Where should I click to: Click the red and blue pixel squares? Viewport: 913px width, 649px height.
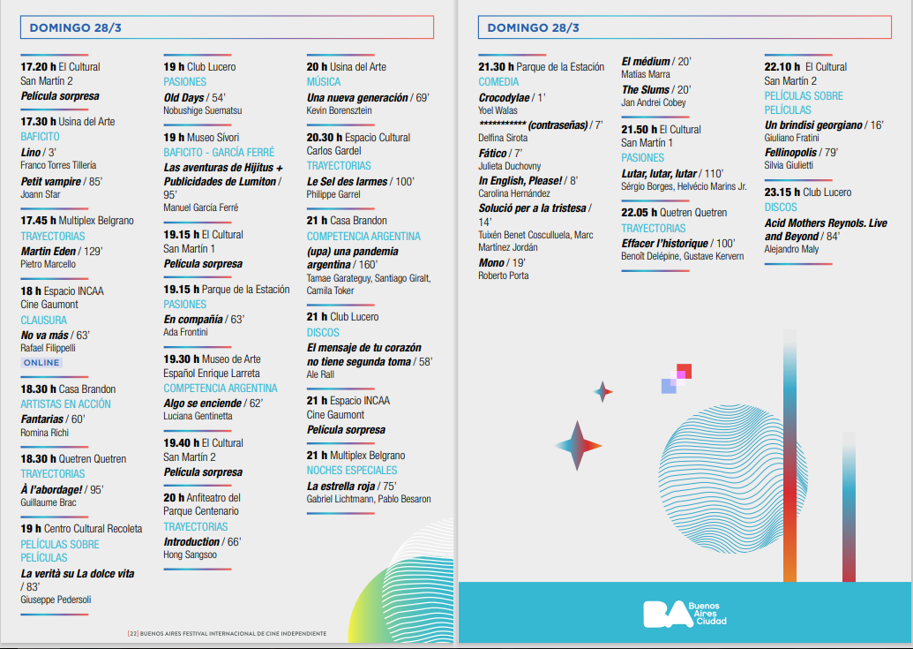(677, 379)
